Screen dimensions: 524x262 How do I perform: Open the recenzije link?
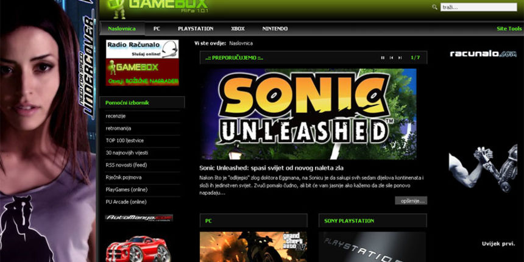tap(116, 116)
